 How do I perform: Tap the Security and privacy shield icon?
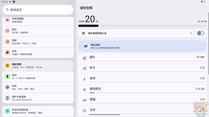[7, 111]
